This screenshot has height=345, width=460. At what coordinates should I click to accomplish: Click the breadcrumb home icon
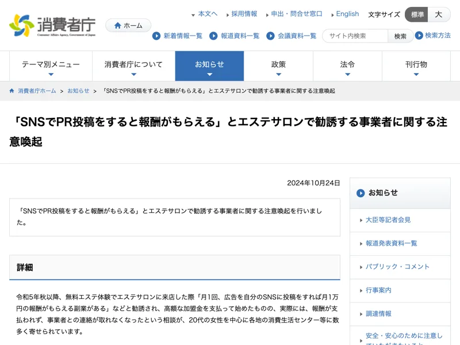(11, 91)
